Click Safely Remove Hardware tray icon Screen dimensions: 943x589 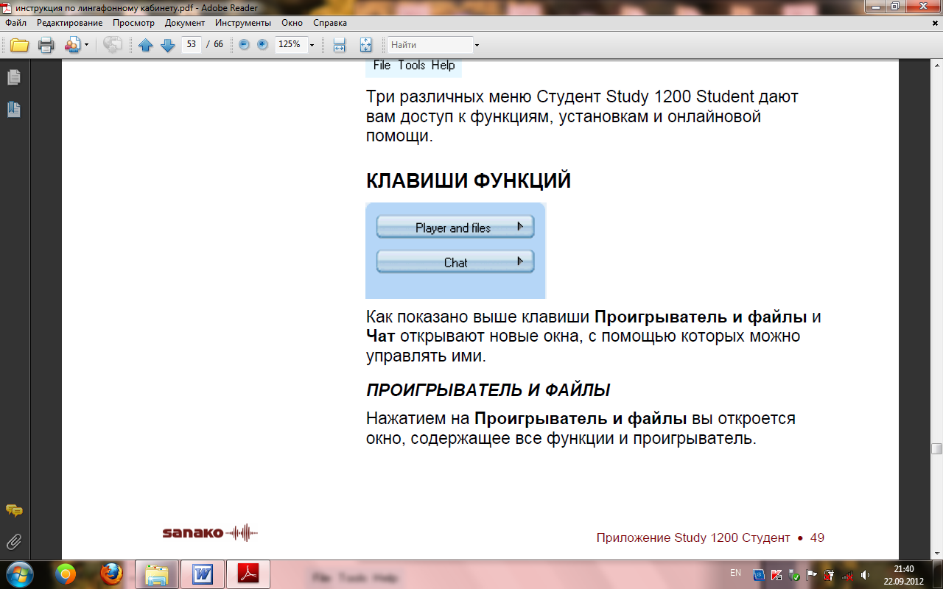[x=794, y=575]
